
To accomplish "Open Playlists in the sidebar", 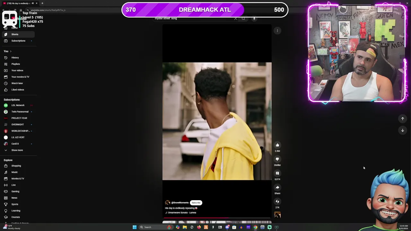I will (19, 64).
